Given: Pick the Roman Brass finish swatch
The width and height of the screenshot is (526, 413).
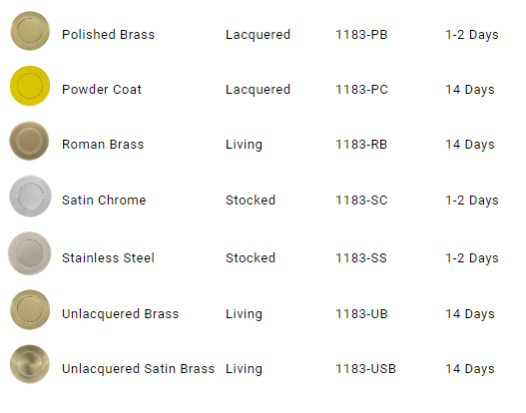Looking at the screenshot, I should (29, 141).
